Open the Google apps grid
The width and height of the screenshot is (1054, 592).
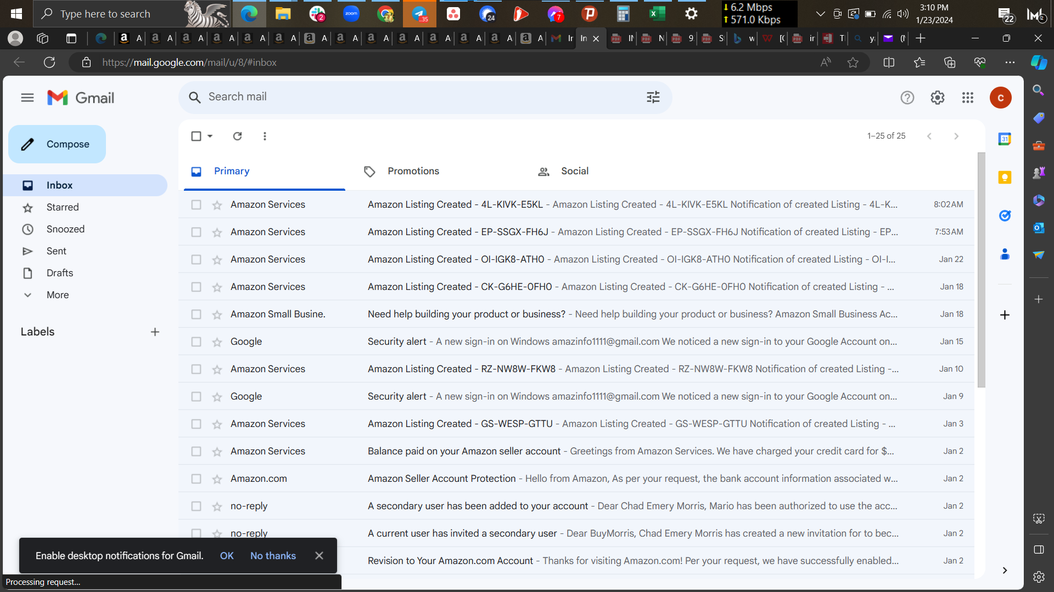coord(968,98)
